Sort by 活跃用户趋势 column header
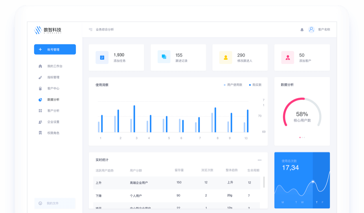The width and height of the screenshot is (364, 213). click(x=105, y=171)
